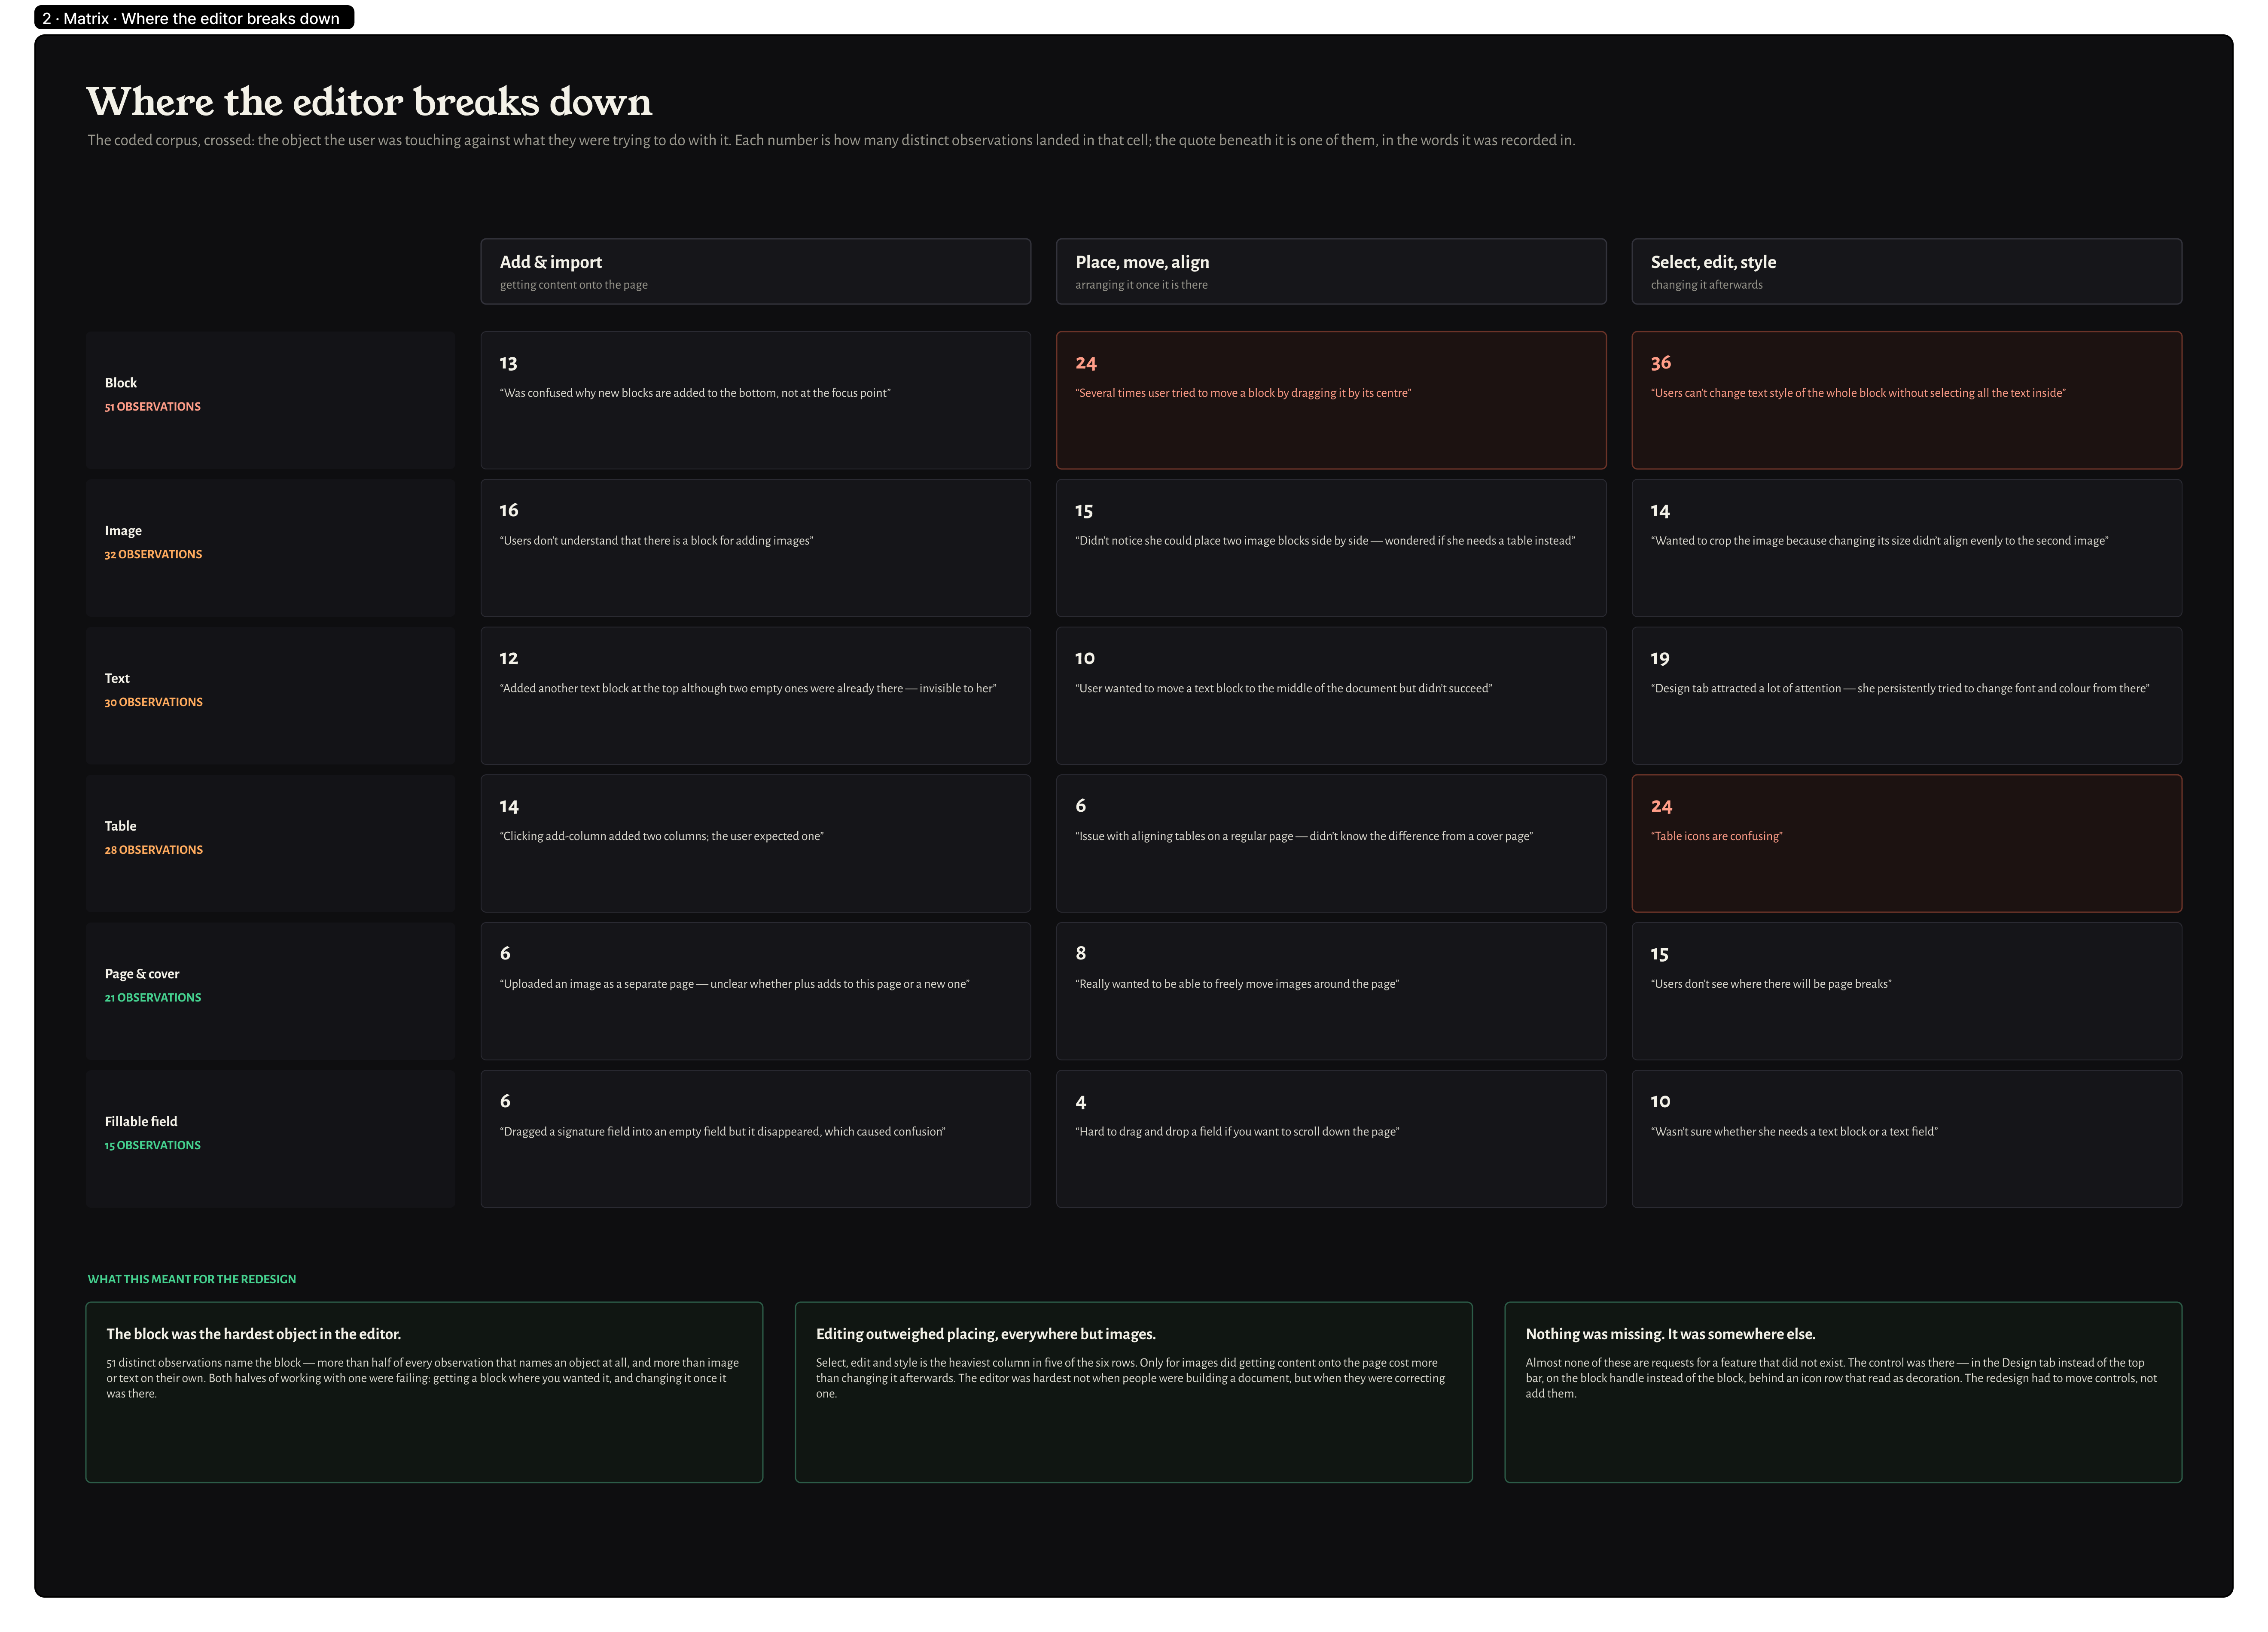Click the number "14" in the Image row
The image size is (2268, 1632).
point(1660,511)
